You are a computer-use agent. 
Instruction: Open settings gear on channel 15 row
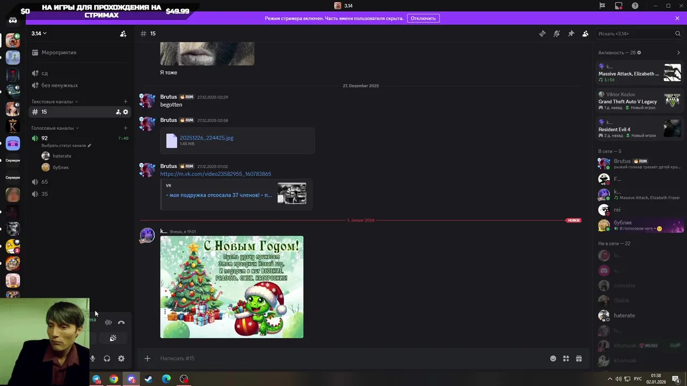coord(126,112)
